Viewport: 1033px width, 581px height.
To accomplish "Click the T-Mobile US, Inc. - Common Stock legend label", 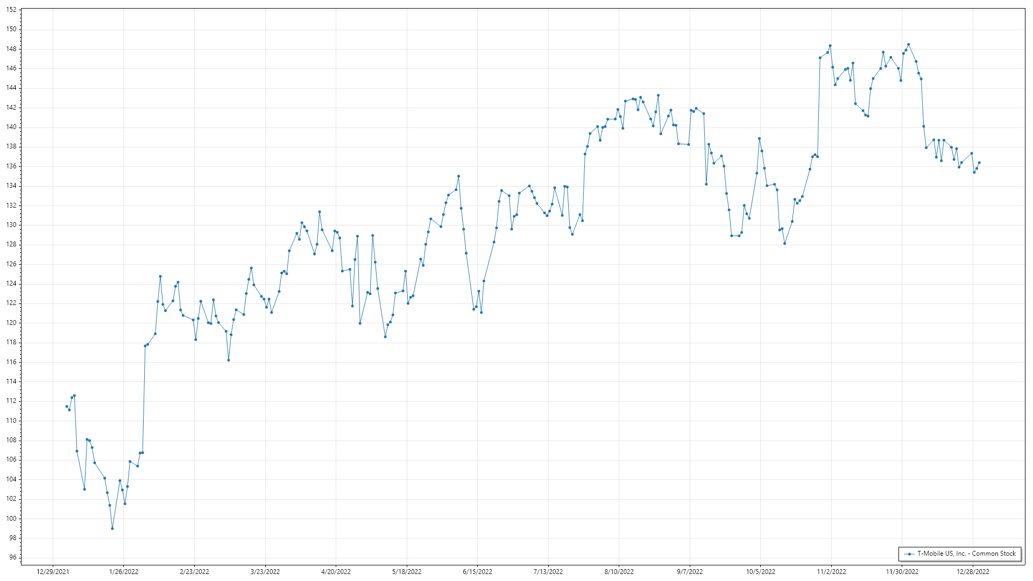I will 966,554.
